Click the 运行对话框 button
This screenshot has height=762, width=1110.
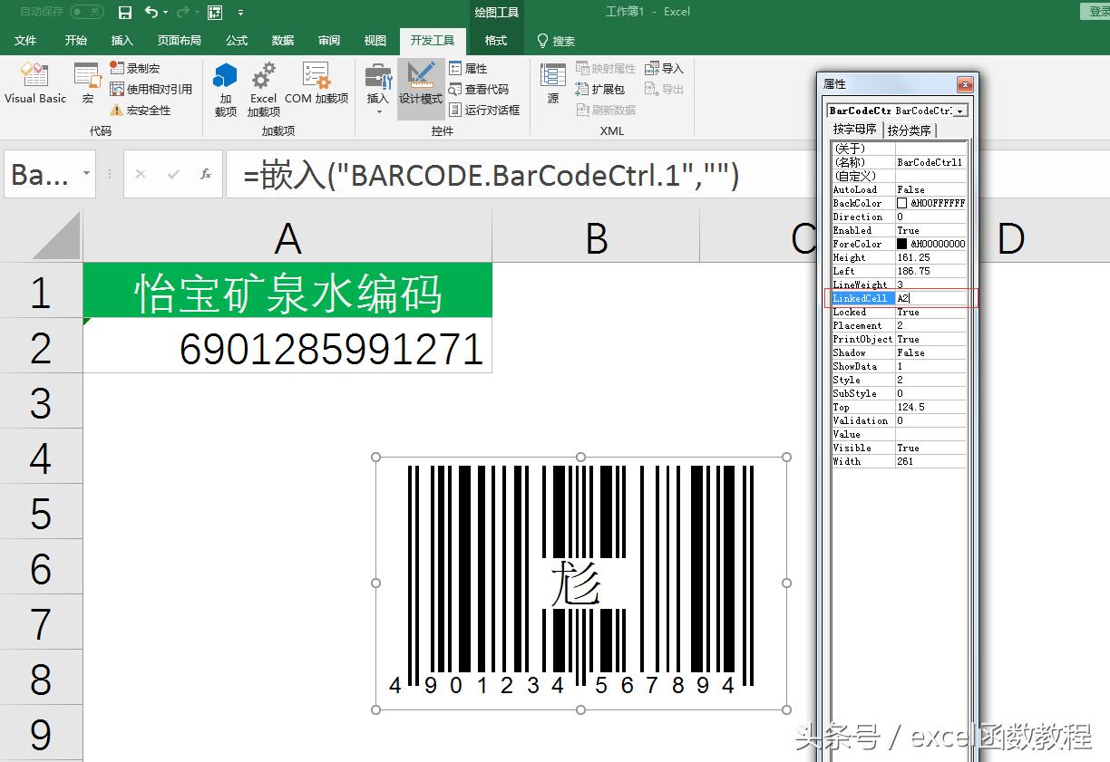(483, 108)
